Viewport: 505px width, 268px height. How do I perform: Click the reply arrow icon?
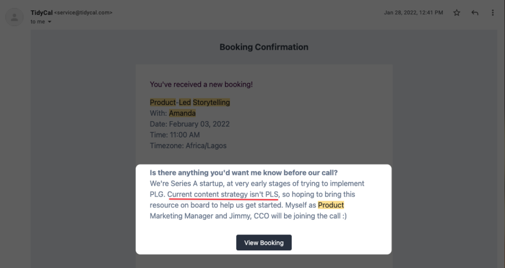(475, 13)
